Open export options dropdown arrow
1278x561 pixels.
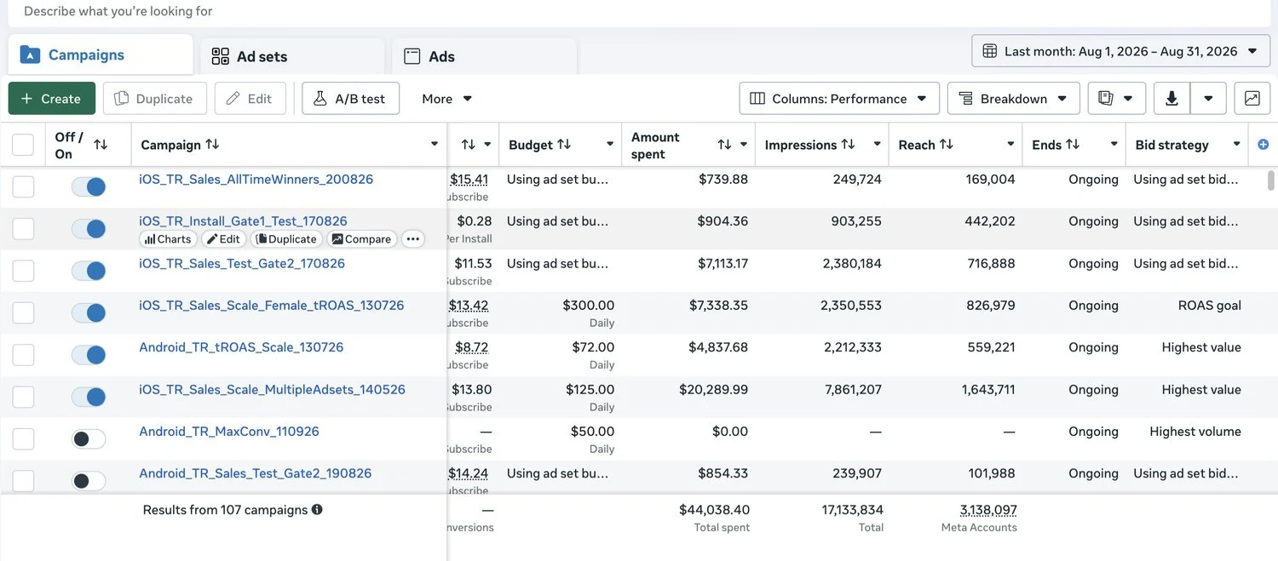coord(1208,99)
